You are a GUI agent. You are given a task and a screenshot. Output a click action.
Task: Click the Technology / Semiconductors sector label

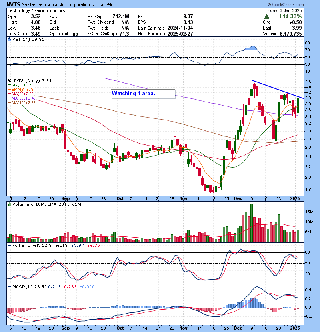tap(36, 10)
